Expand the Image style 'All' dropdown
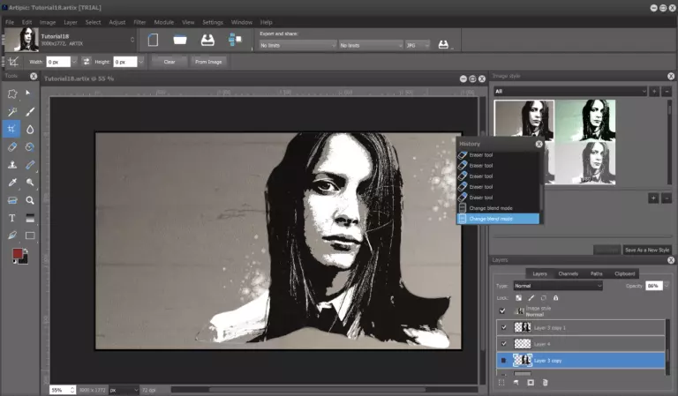The height and width of the screenshot is (396, 678). (569, 91)
